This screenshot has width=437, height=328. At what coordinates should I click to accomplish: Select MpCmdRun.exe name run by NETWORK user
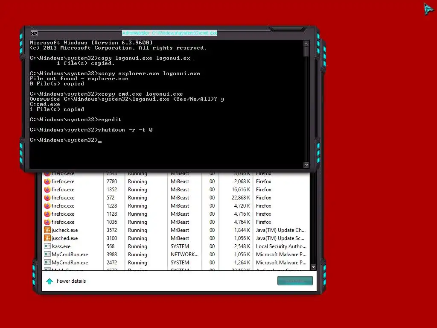click(70, 255)
